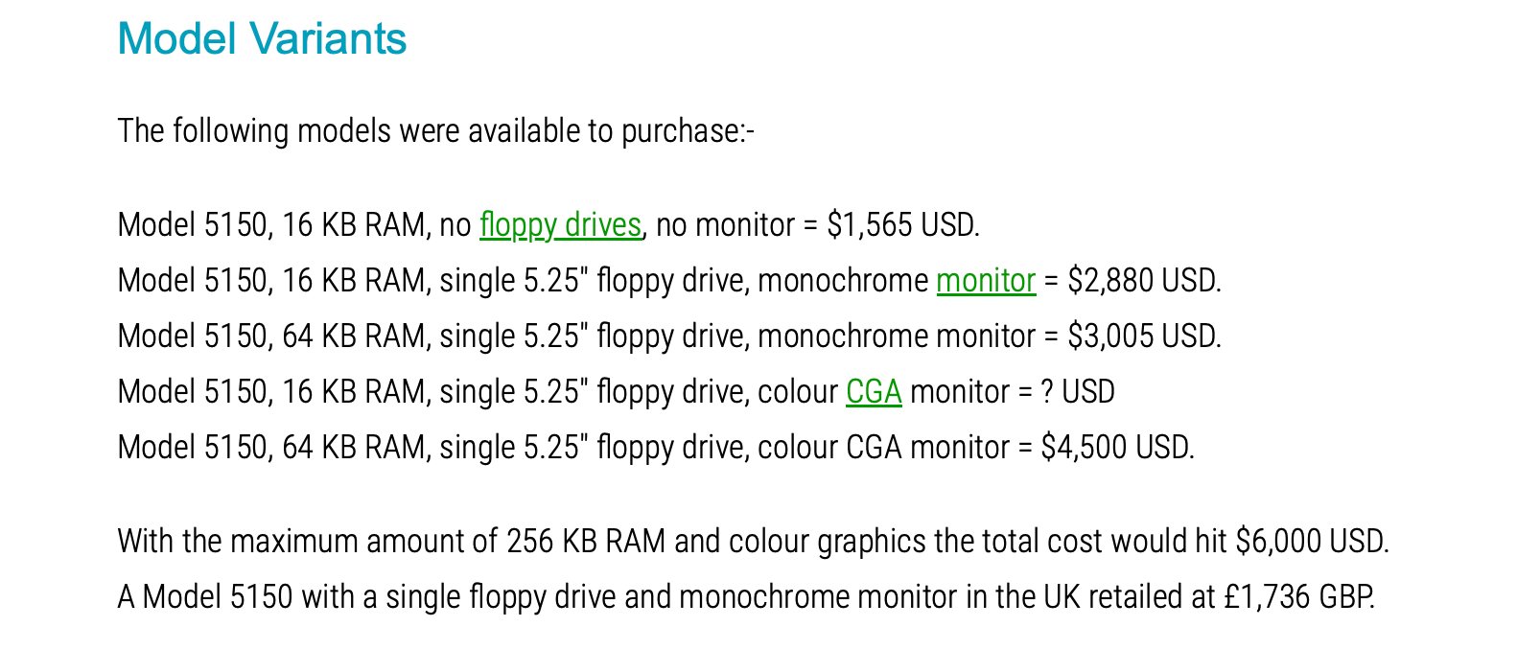Click the "following models were available" sentence
The height and width of the screenshot is (650, 1517).
tap(435, 131)
